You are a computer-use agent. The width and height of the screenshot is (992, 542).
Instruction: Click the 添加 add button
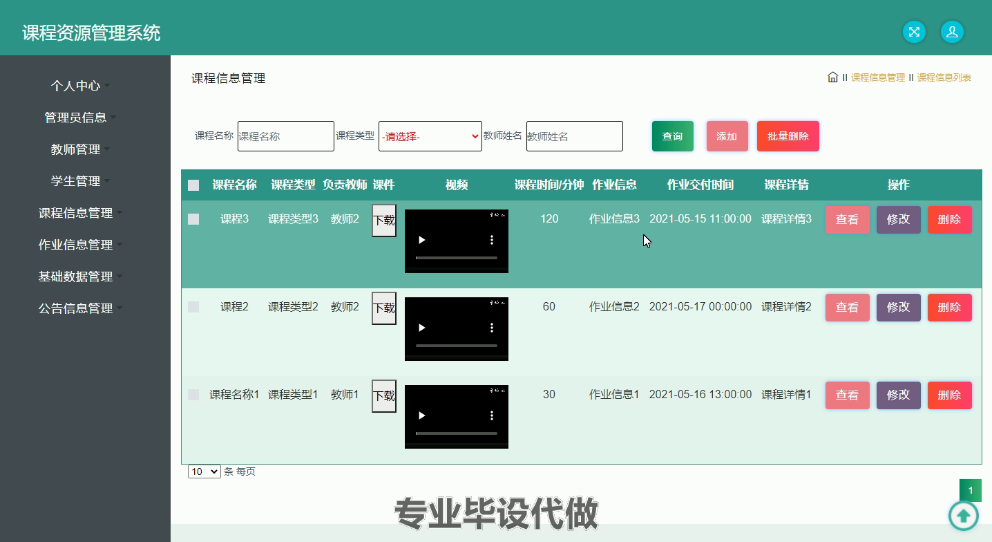click(x=727, y=136)
